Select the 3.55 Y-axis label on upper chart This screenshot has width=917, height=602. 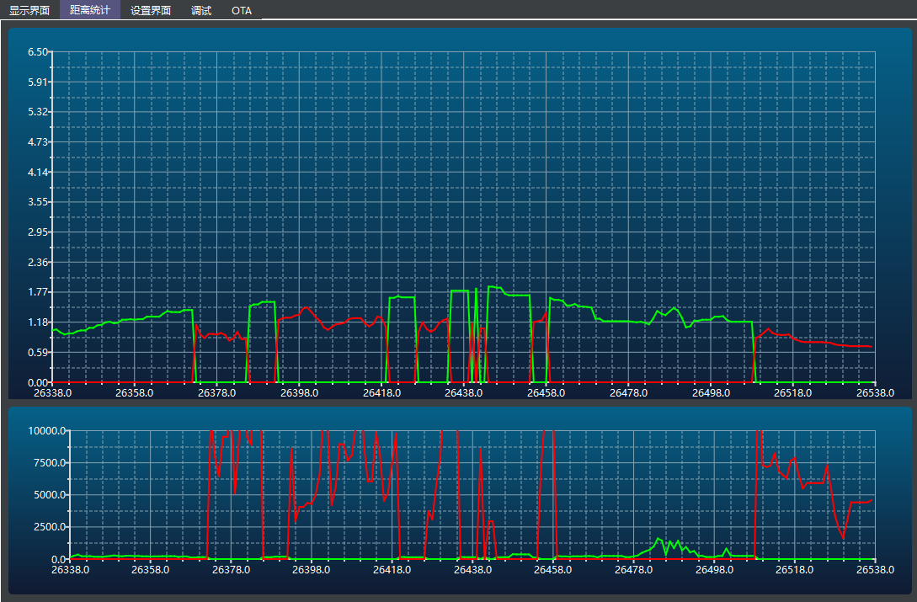pyautogui.click(x=38, y=202)
